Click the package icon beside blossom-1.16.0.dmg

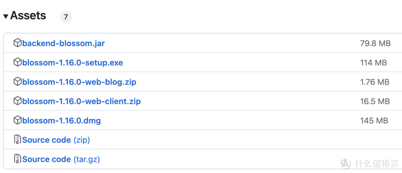(17, 120)
